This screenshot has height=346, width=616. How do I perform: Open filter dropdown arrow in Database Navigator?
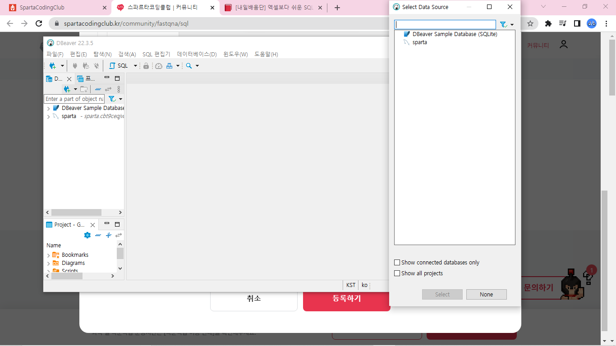120,99
